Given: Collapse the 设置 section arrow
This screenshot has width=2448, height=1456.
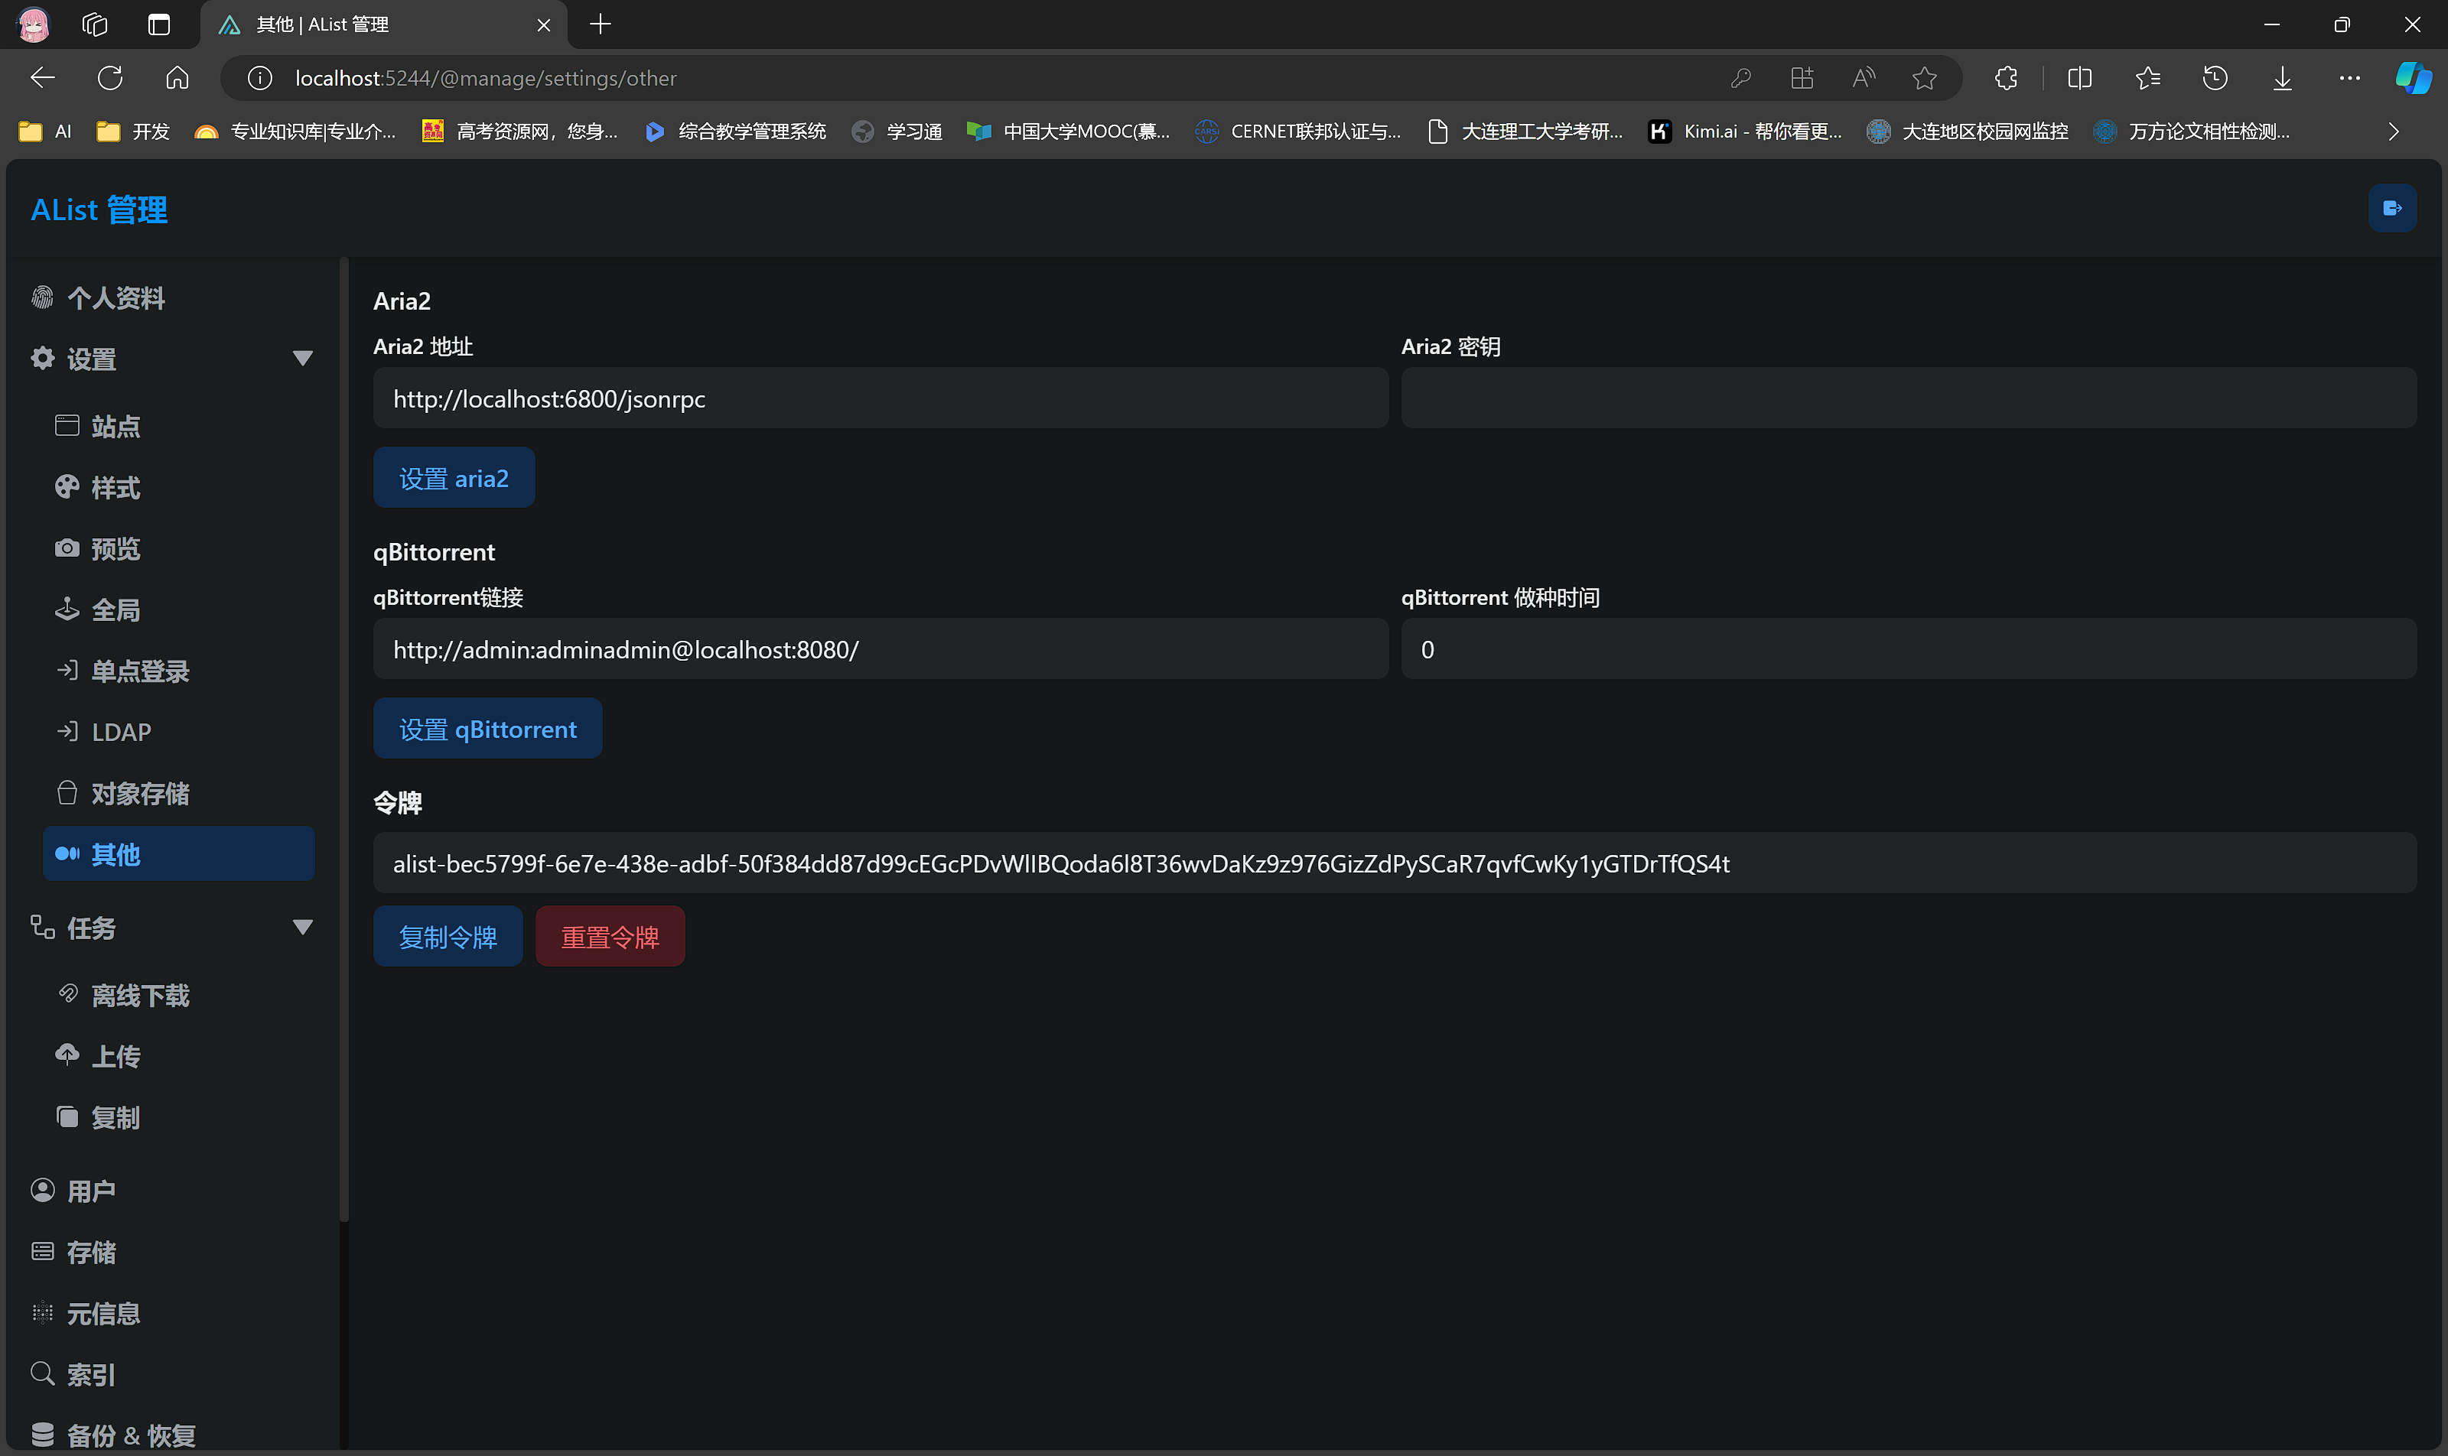Looking at the screenshot, I should pyautogui.click(x=302, y=359).
